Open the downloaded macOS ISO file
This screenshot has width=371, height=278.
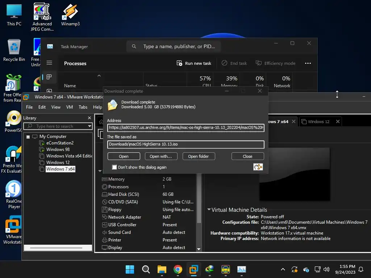124,156
